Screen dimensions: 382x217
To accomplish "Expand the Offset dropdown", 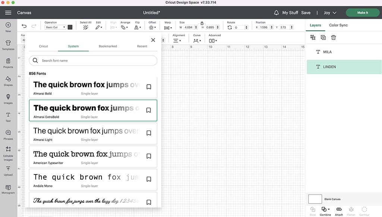I will coord(152,27).
